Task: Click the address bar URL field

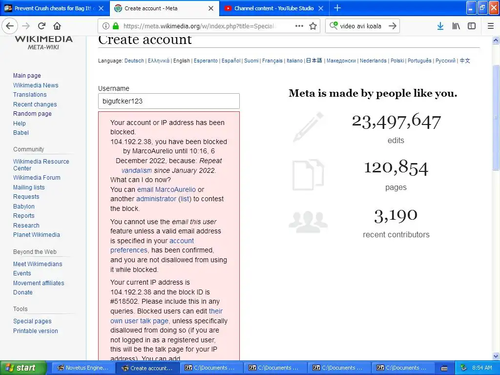Action: (199, 26)
